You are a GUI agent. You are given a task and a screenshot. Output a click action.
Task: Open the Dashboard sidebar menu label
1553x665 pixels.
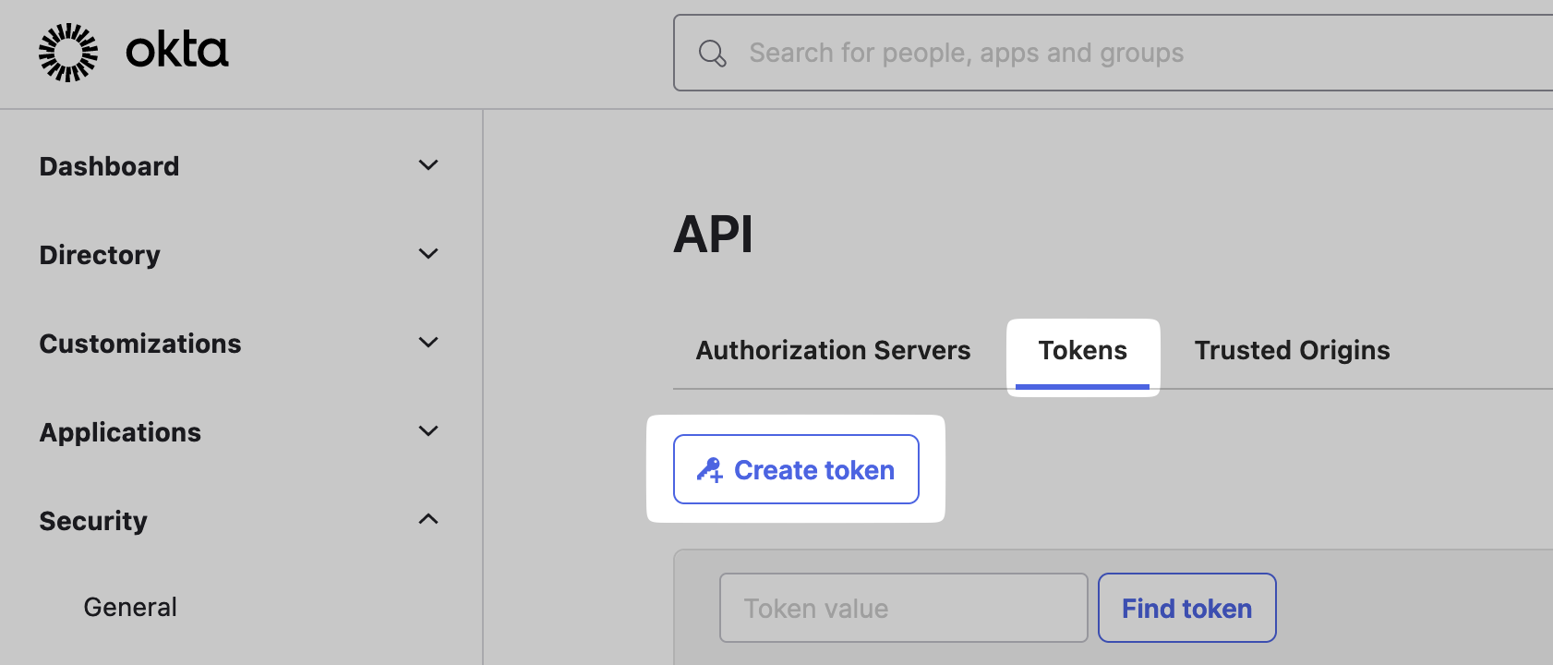pos(109,166)
